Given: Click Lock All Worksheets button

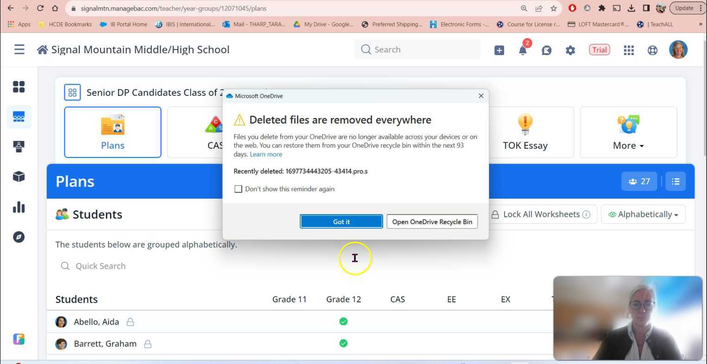Looking at the screenshot, I should click(x=540, y=214).
